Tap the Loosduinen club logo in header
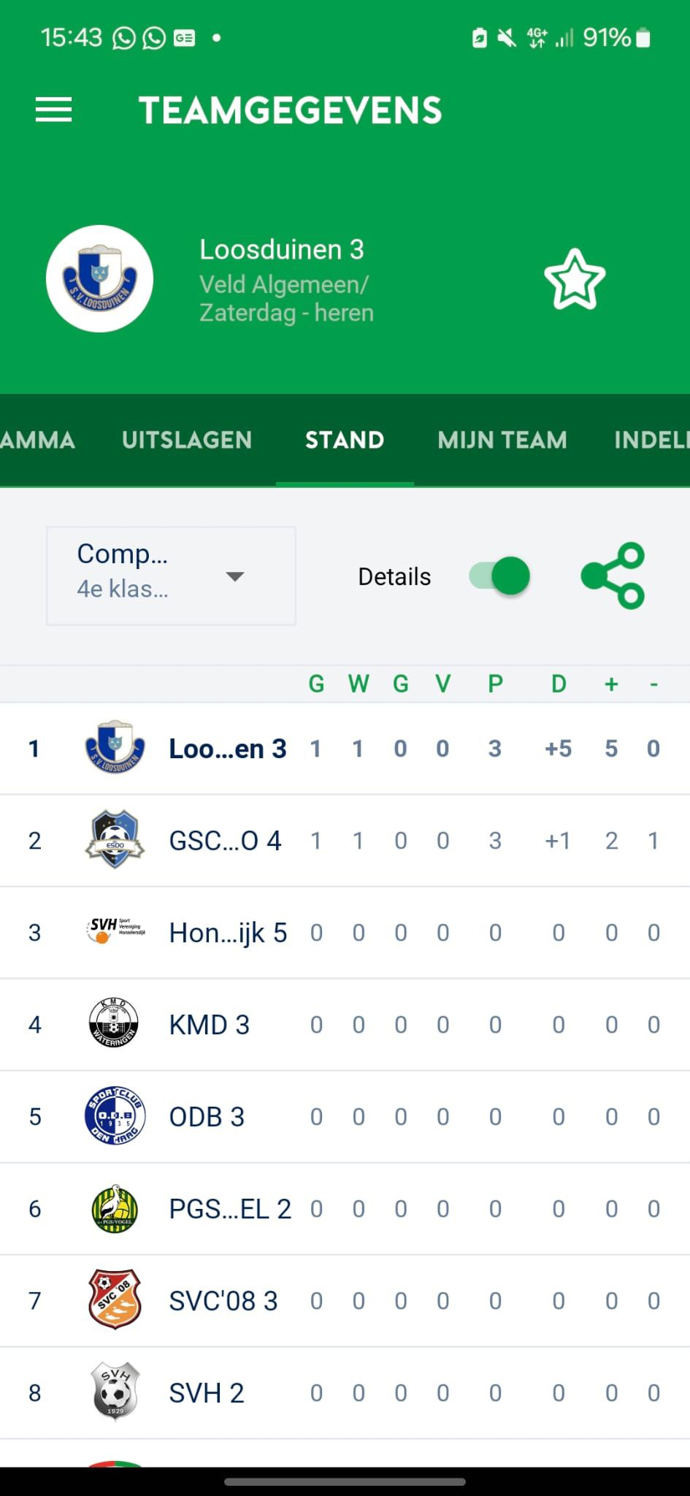Image resolution: width=690 pixels, height=1496 pixels. pos(99,279)
